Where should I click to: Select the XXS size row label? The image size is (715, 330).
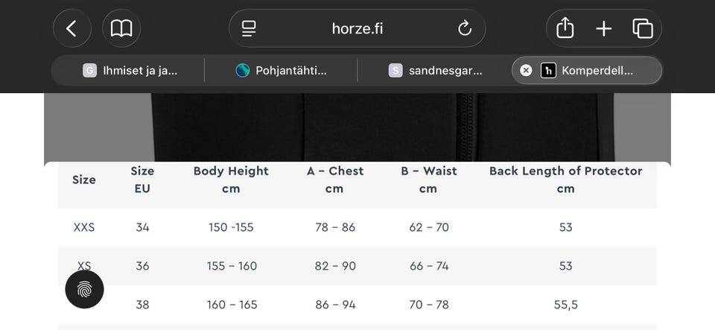click(x=84, y=227)
